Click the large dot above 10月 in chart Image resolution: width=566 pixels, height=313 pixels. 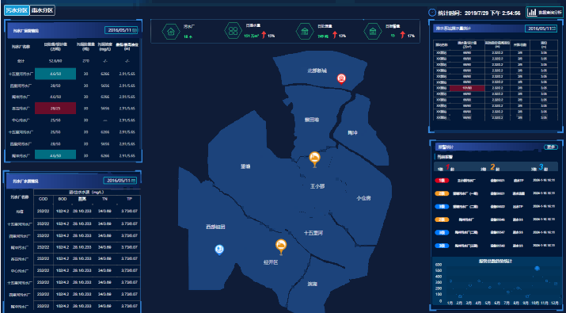click(537, 268)
